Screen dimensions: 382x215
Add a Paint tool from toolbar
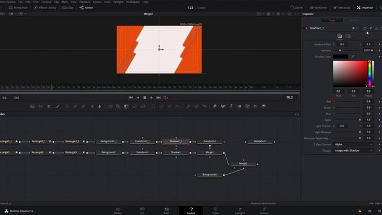(57, 106)
